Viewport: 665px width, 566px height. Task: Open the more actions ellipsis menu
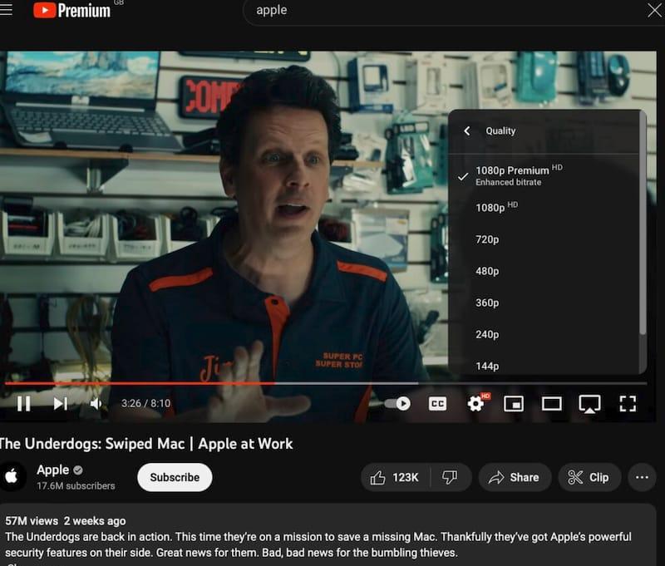click(642, 477)
